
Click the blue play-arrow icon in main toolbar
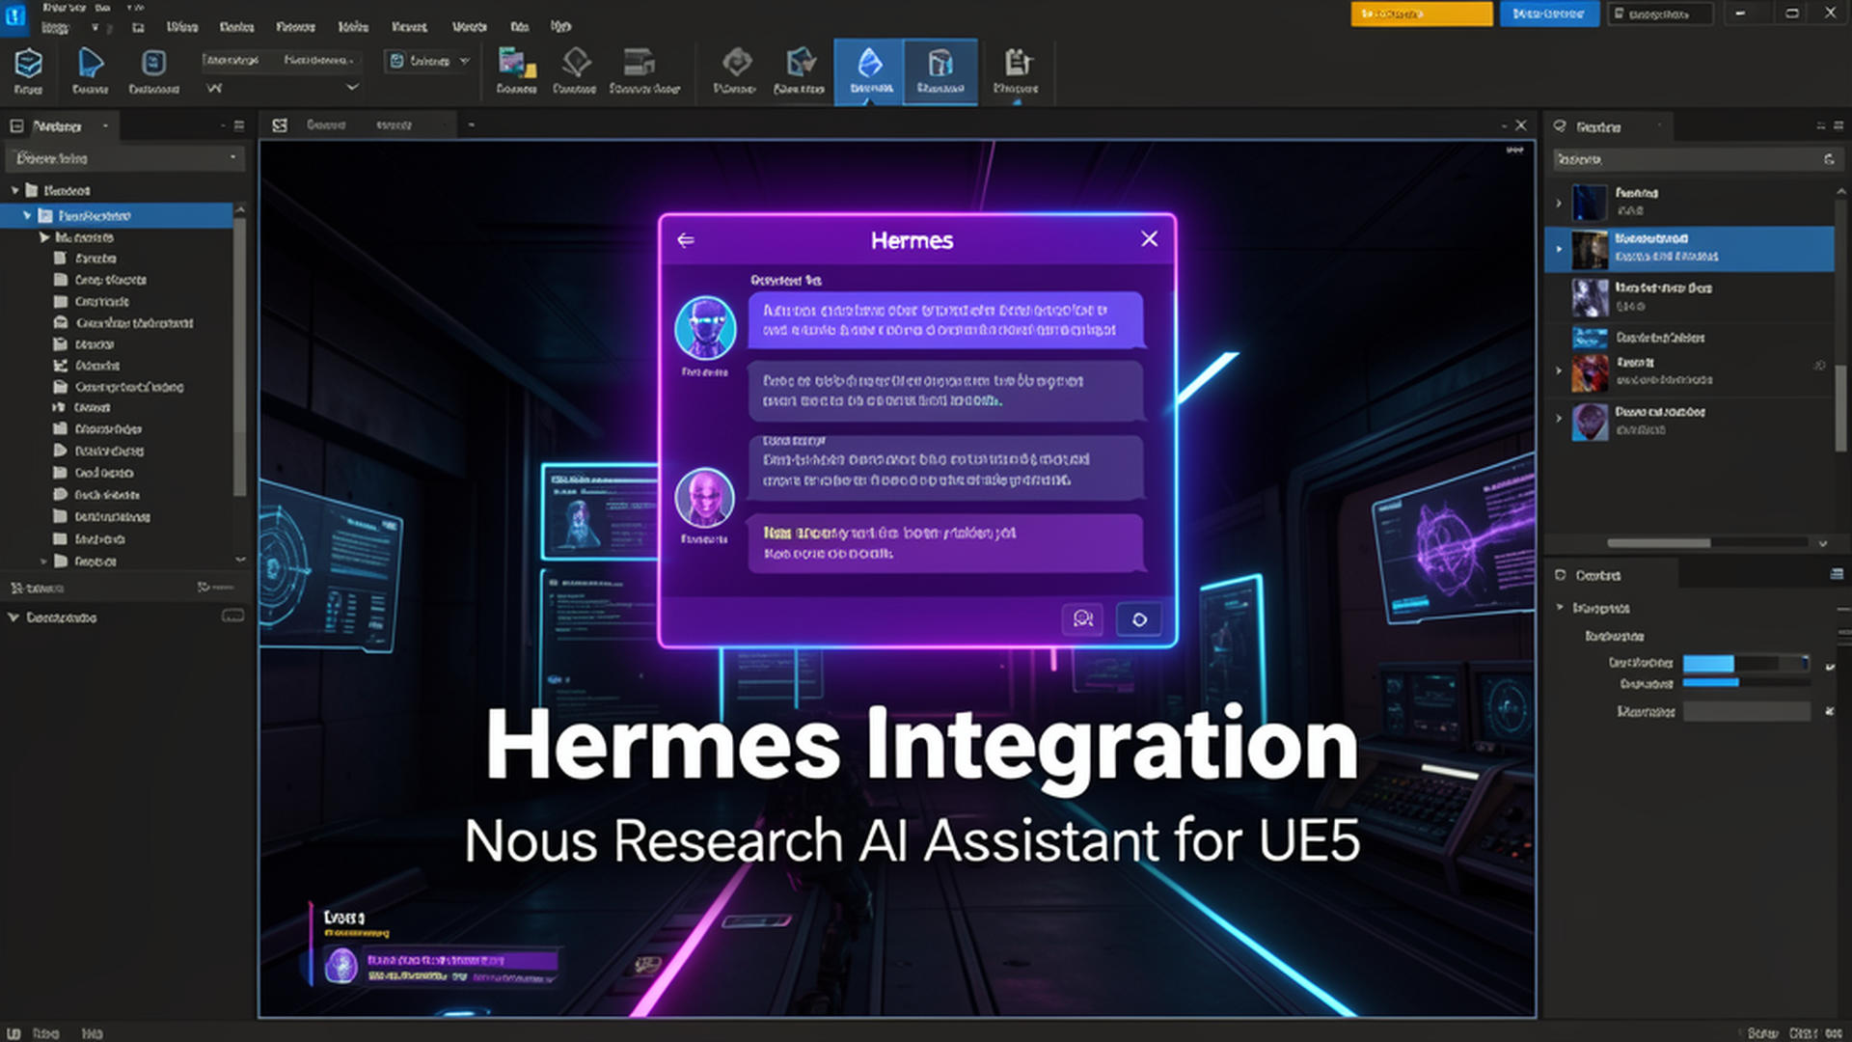90,63
